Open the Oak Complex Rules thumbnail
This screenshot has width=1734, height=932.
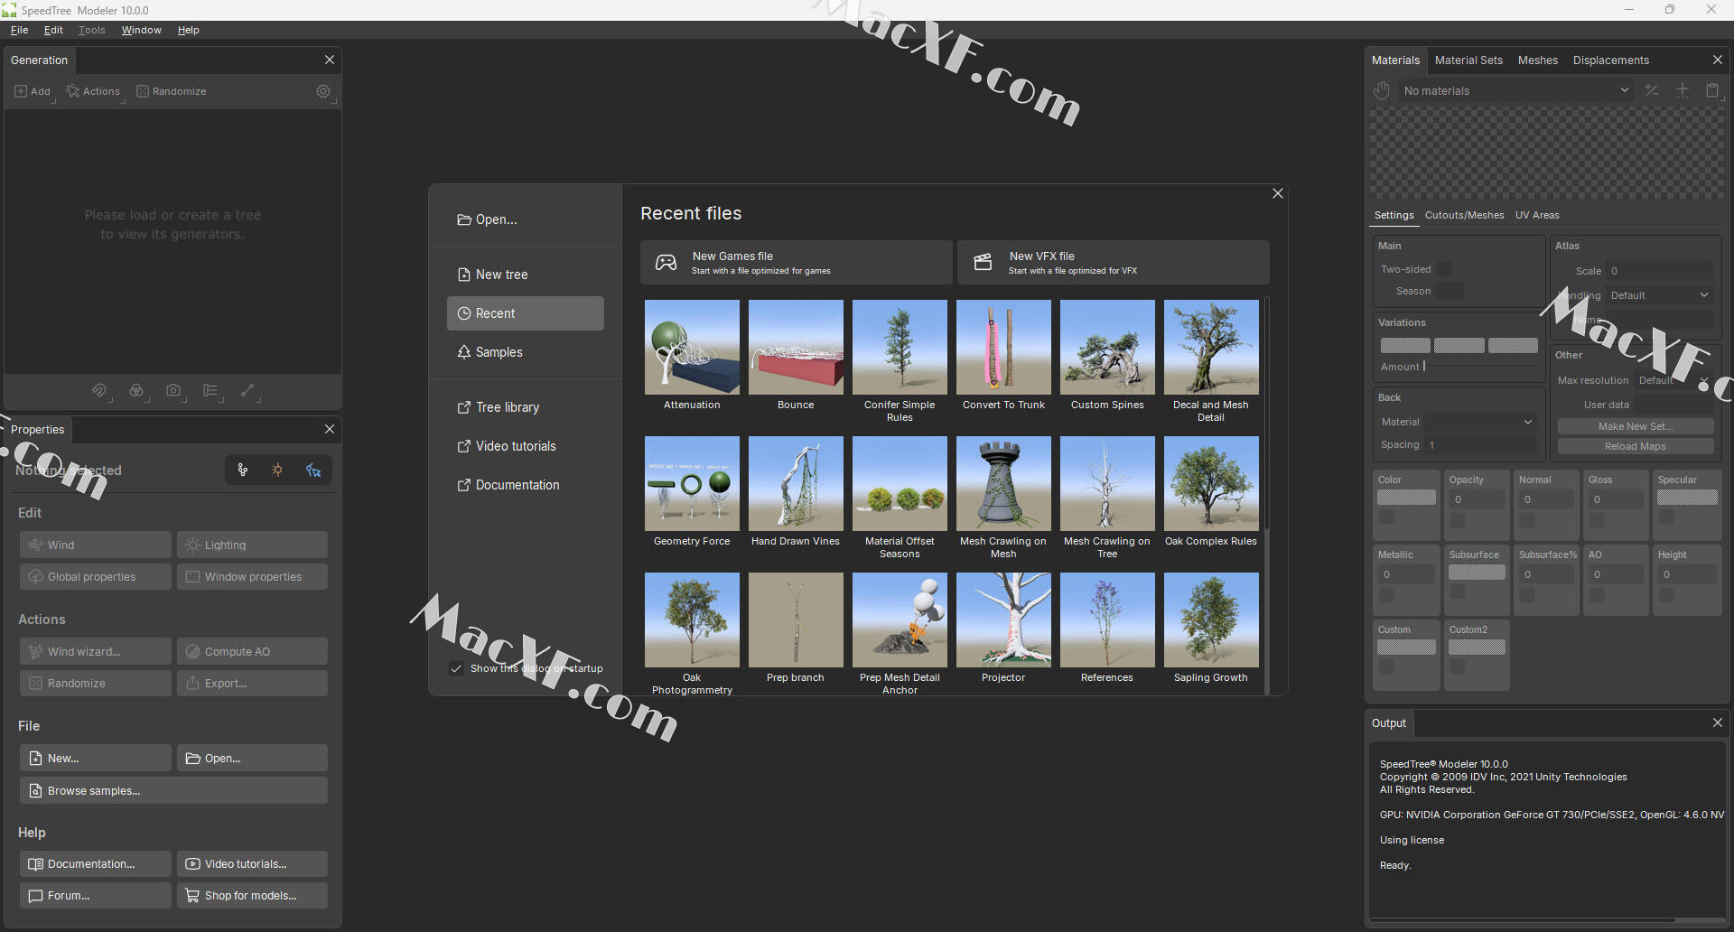coord(1211,483)
